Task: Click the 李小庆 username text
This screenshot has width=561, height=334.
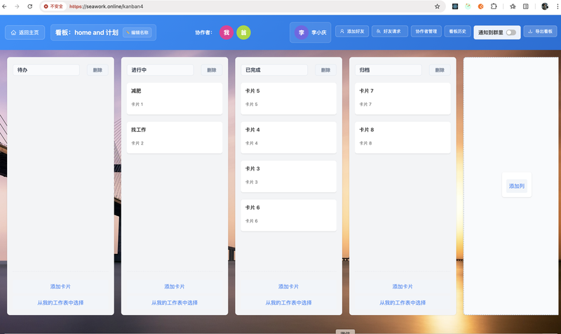Action: click(x=319, y=32)
